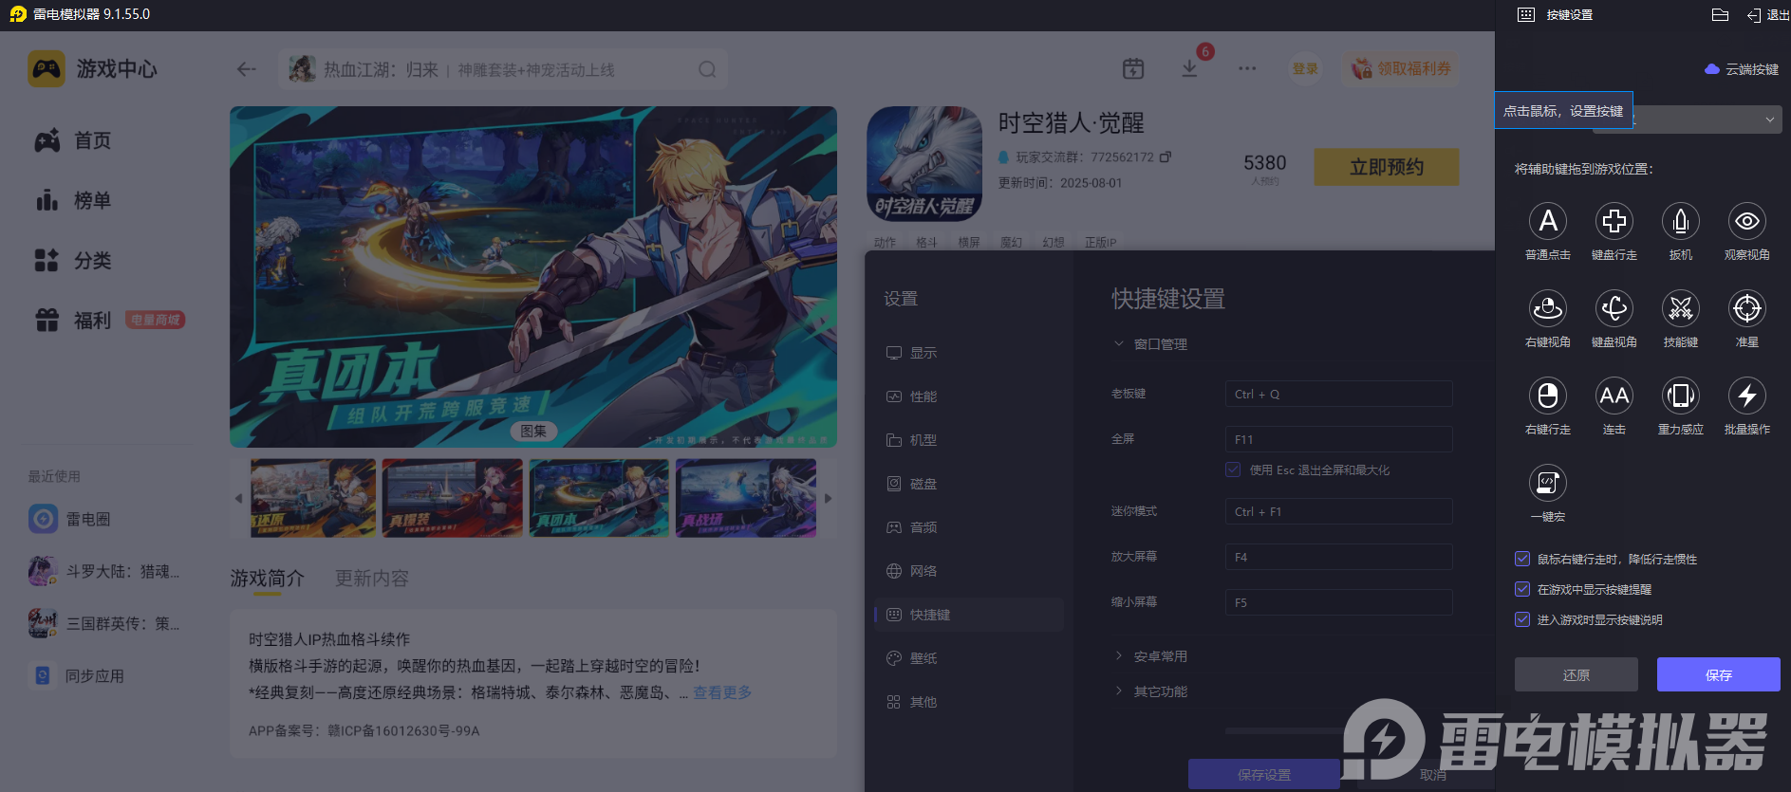Show next screenshot thumbnails

(828, 498)
